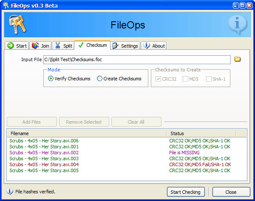Click the Start Checking button

click(x=186, y=192)
